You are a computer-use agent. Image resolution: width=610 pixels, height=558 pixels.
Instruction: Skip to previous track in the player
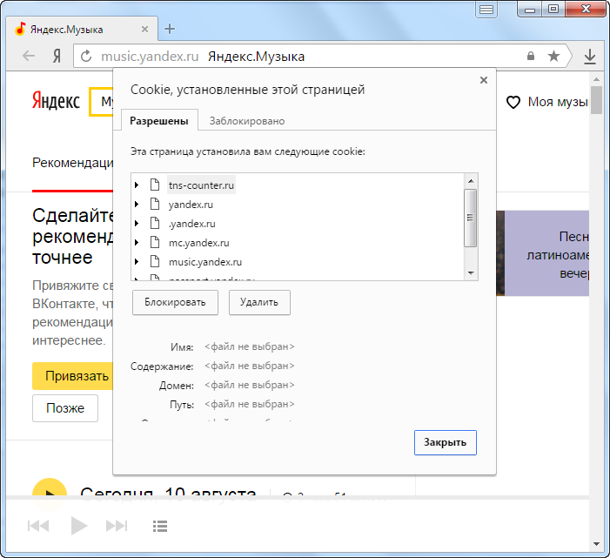[x=38, y=526]
